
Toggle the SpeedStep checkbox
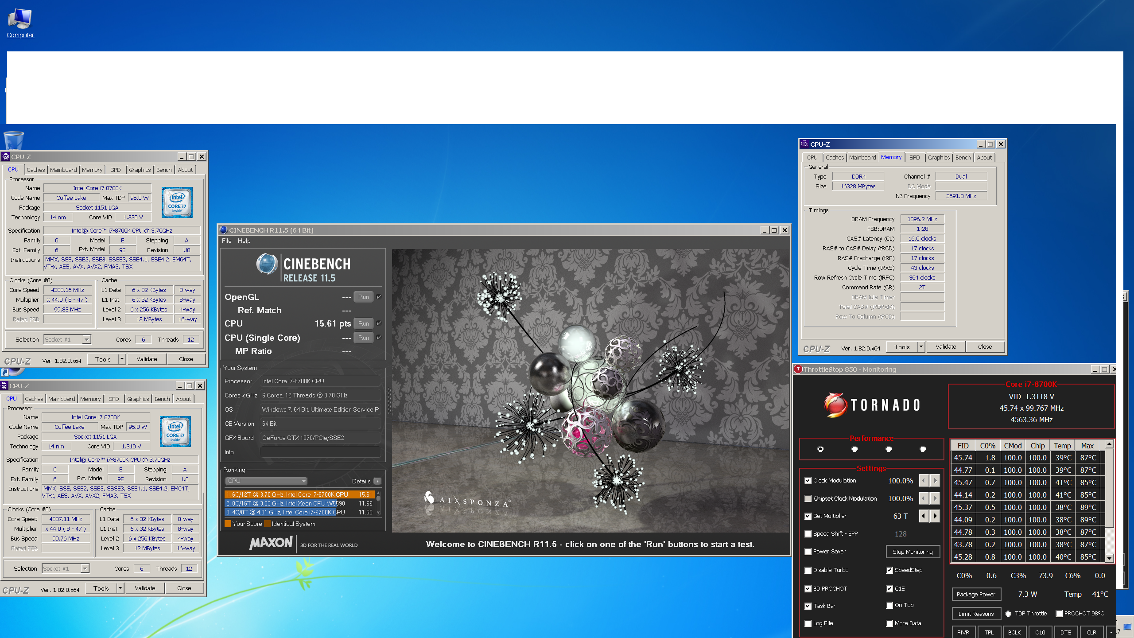coord(889,570)
